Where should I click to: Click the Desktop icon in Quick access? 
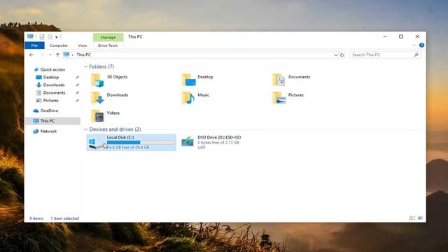39,78
